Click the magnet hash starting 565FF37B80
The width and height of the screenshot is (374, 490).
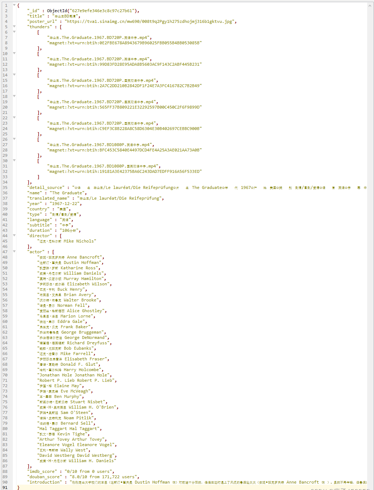125,107
